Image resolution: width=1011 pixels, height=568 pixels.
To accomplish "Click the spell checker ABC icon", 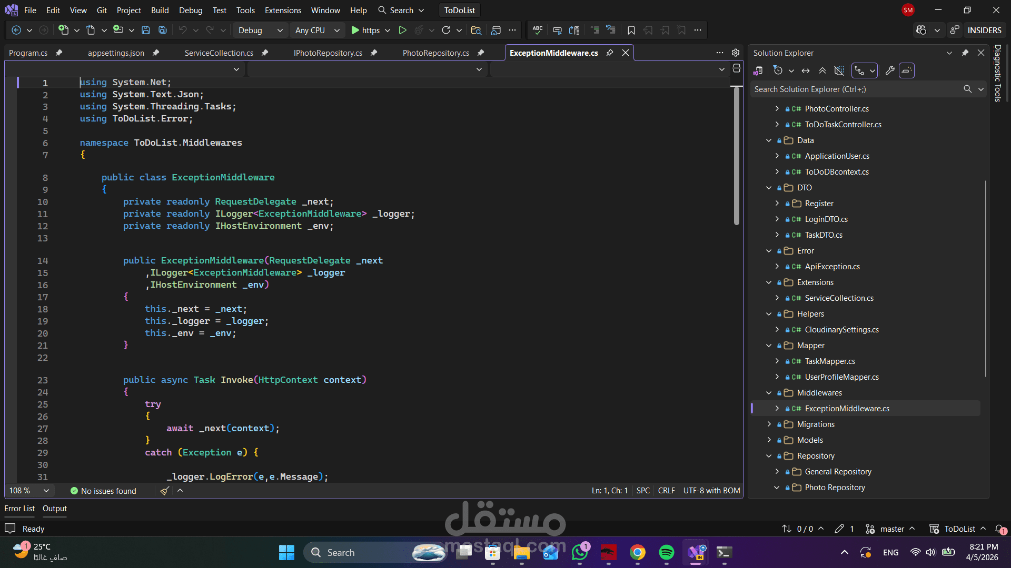I will pyautogui.click(x=537, y=31).
